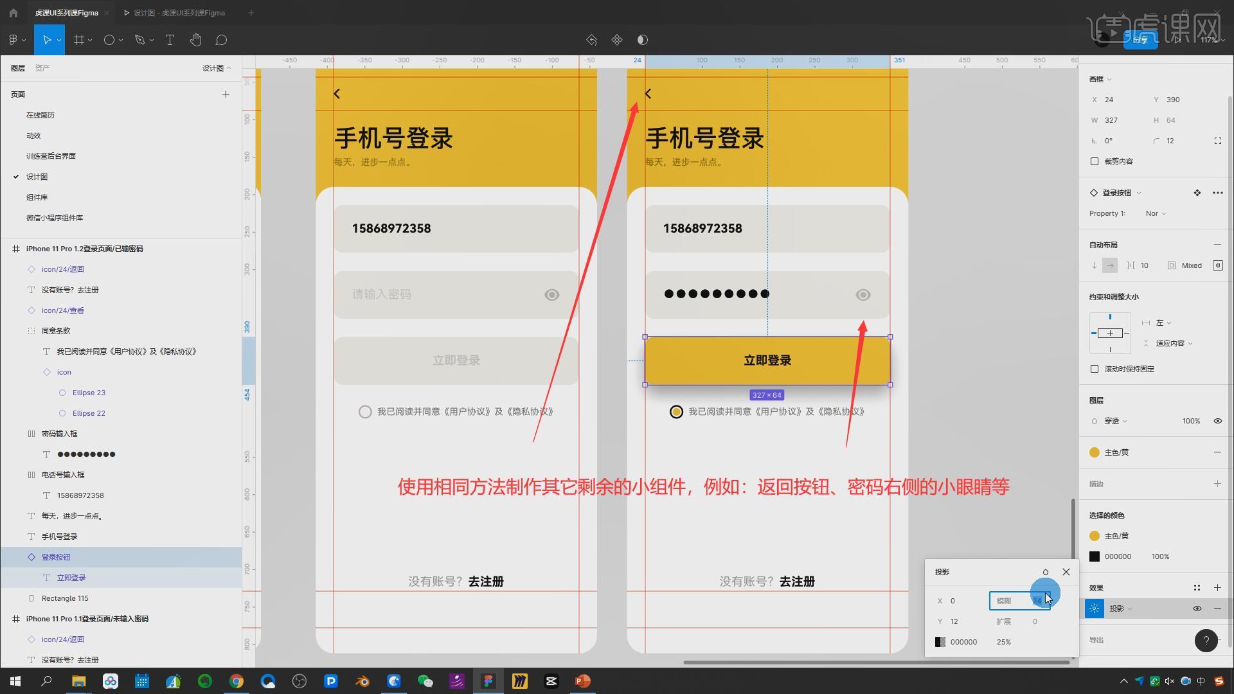
Task: Enable the 滚动时保持固定 (fix when scrolling) checkbox
Action: (1095, 369)
